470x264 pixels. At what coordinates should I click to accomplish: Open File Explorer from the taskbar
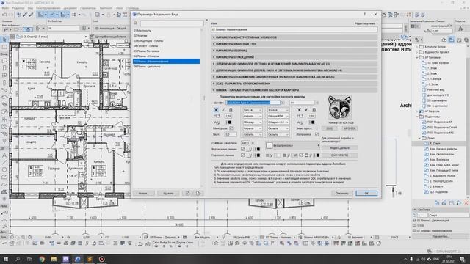[x=54, y=259]
